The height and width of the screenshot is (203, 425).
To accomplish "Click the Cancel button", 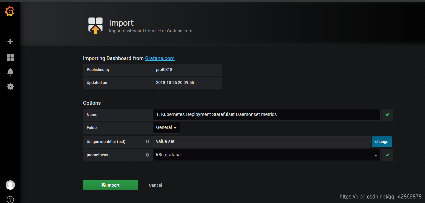I will point(155,185).
